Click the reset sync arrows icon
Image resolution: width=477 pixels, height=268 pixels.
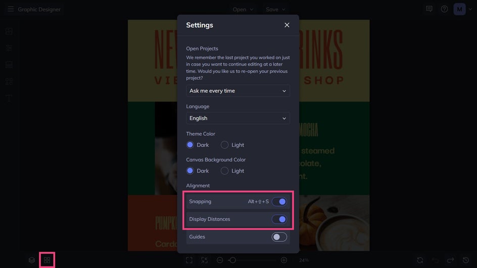(x=420, y=260)
